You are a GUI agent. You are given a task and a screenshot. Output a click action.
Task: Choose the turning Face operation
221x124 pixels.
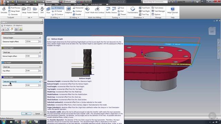[121, 8]
